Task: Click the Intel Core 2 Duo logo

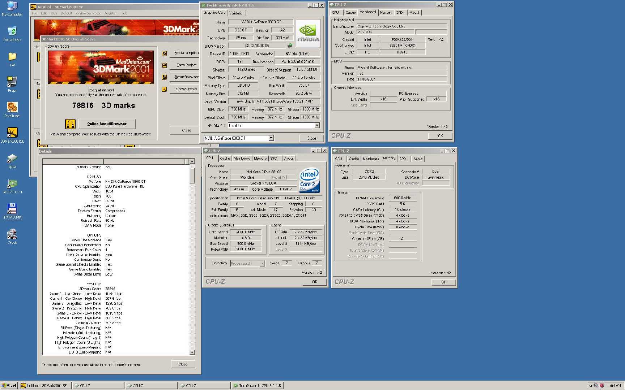Action: click(310, 181)
